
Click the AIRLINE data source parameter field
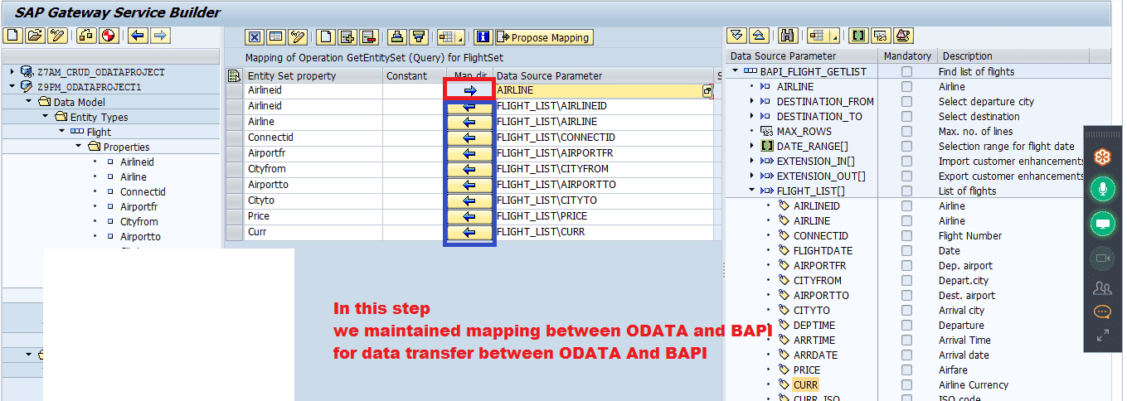(x=597, y=90)
